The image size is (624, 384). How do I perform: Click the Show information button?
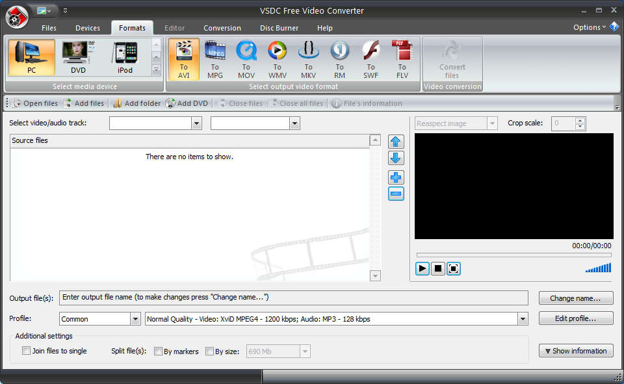[x=575, y=351]
